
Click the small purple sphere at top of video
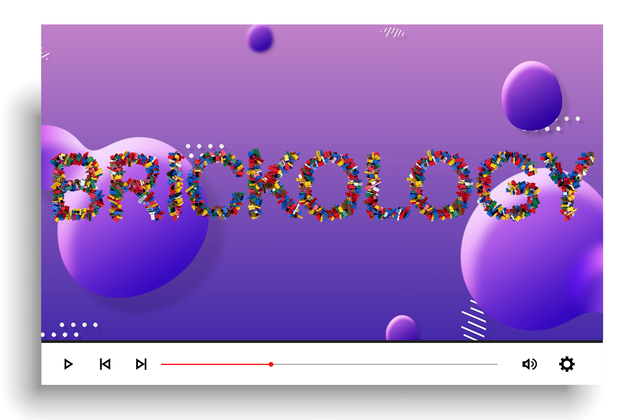[260, 39]
